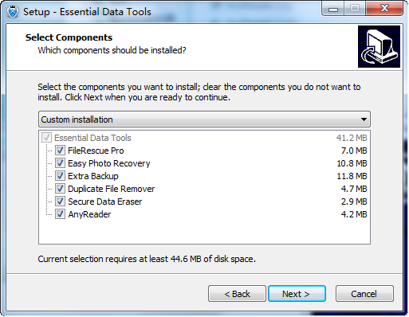Toggle the AnyReader checkbox
Screen dimensions: 409x317
pos(60,214)
